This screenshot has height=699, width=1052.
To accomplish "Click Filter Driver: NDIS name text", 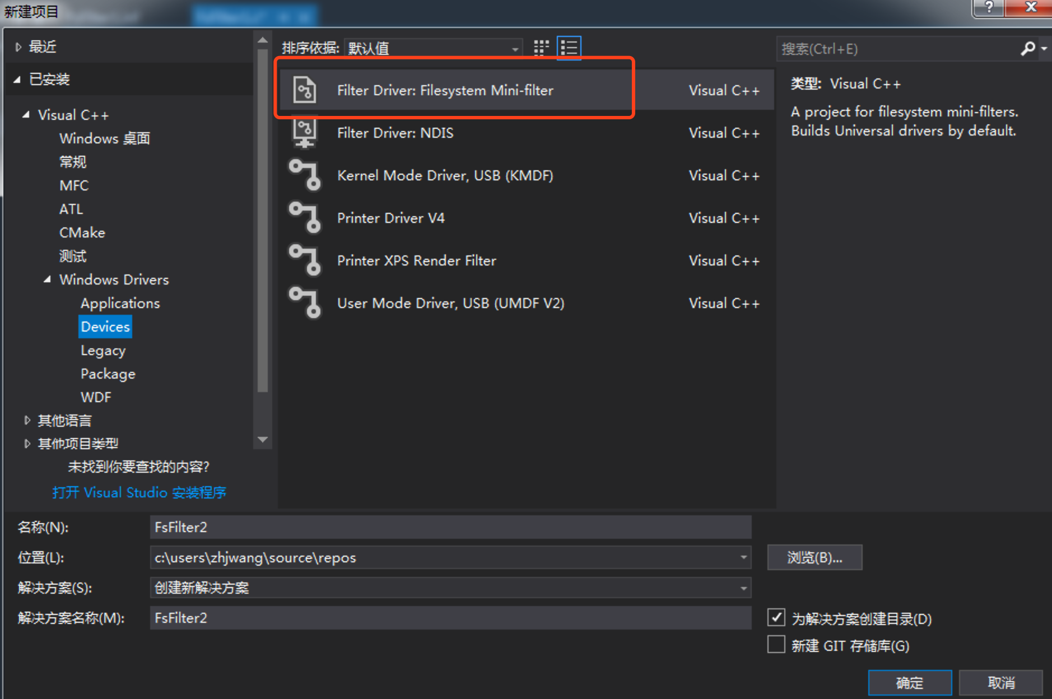I will click(395, 133).
